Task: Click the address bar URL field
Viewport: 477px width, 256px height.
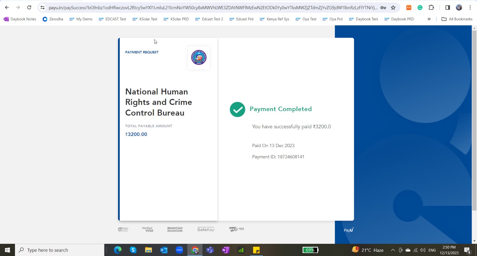Action: pyautogui.click(x=213, y=7)
